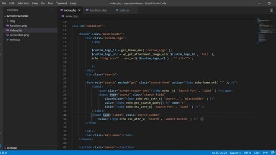Change indentation via Spaces: 4
Image resolution: width=276 pixels, height=155 pixels.
point(235,153)
